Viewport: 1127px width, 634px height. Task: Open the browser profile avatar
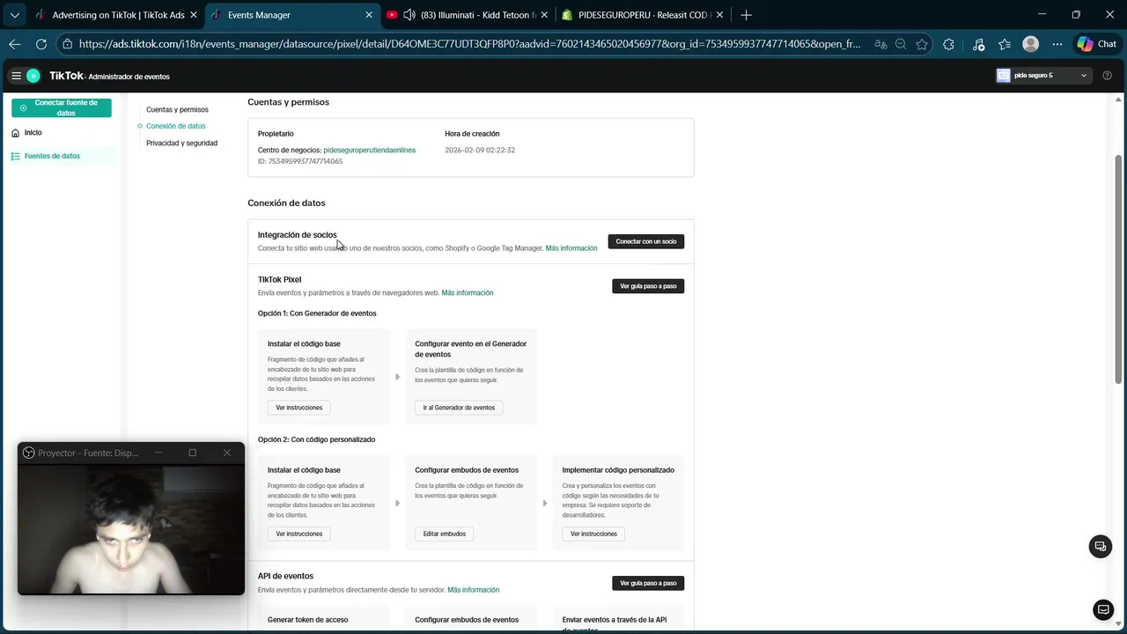[x=1031, y=44]
